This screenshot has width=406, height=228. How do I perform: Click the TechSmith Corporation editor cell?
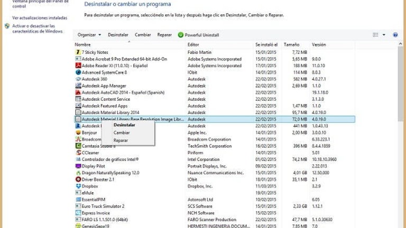[209, 146]
